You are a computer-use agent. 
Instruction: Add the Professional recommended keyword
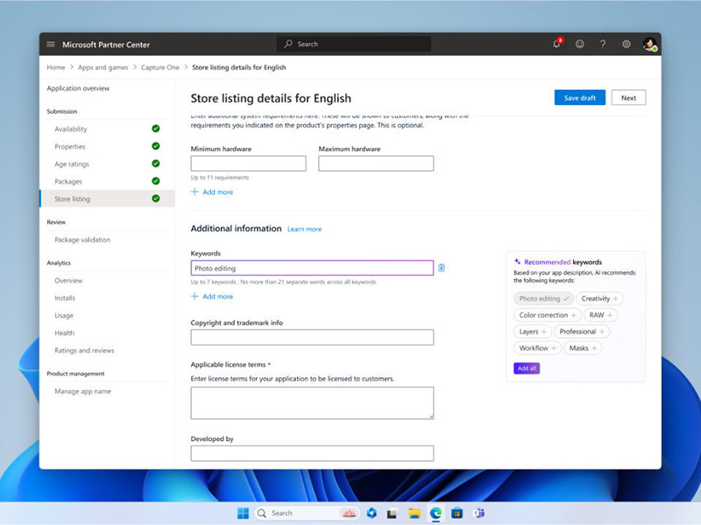[582, 332]
